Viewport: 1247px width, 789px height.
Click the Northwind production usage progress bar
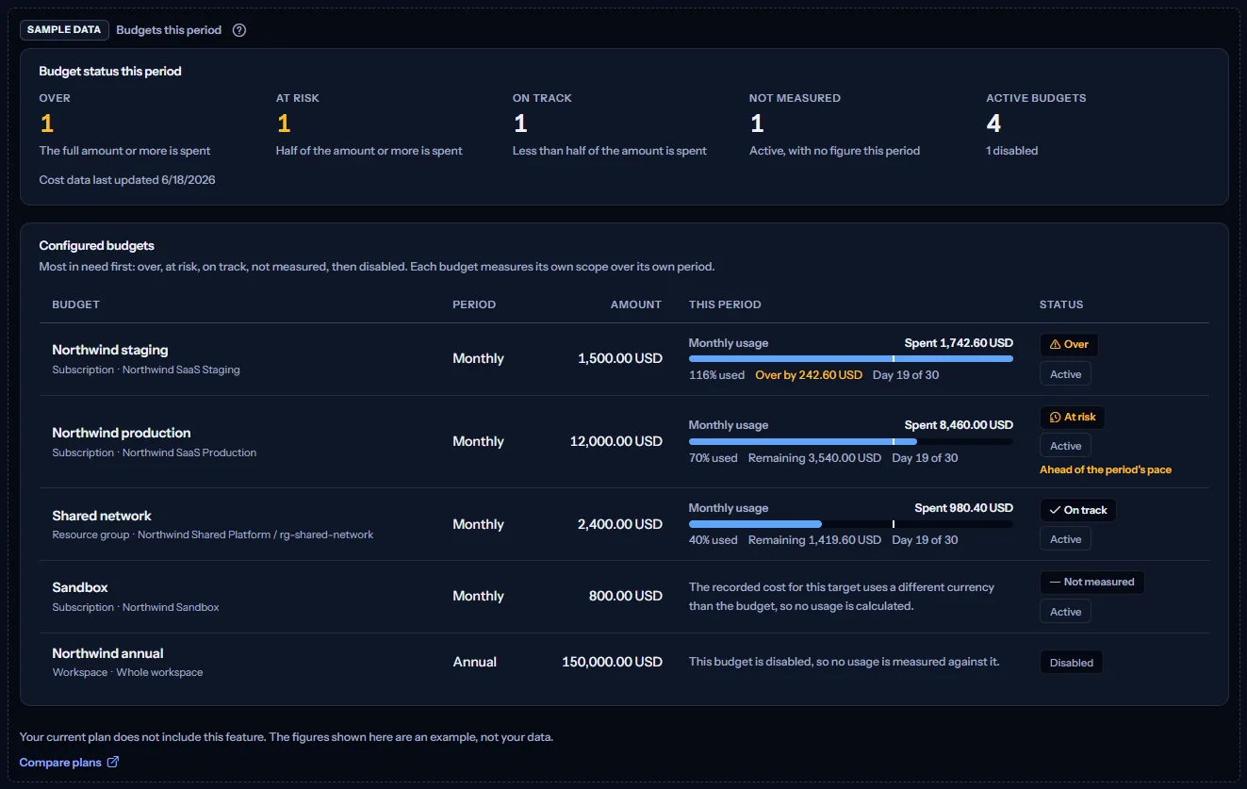point(850,441)
